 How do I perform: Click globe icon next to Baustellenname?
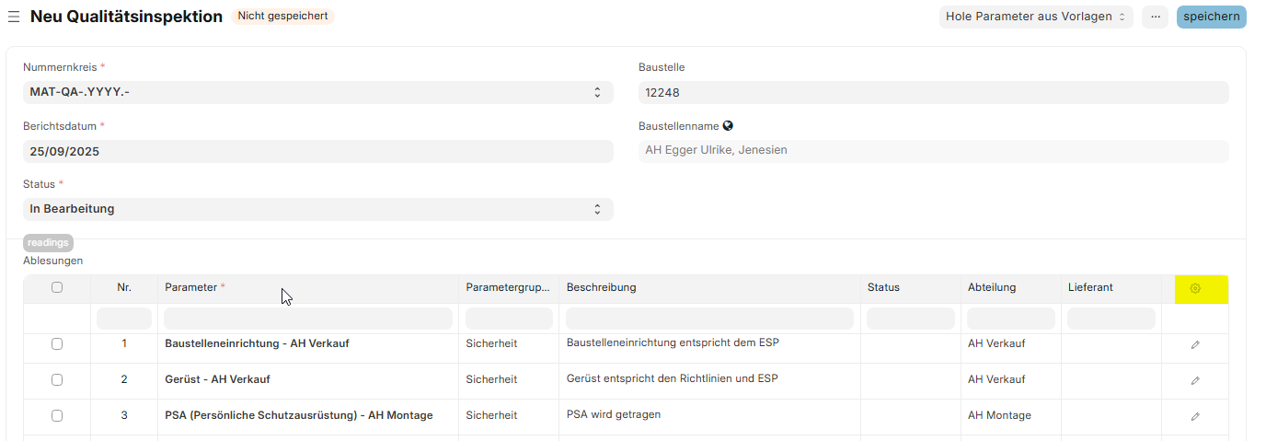tap(728, 126)
